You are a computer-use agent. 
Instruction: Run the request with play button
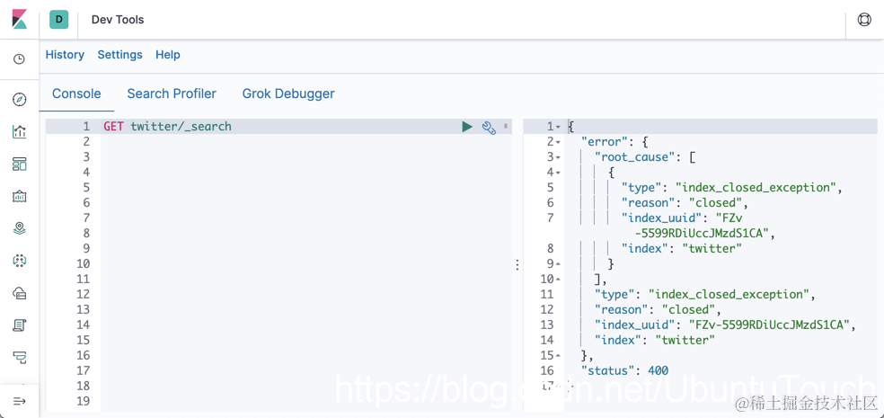467,127
